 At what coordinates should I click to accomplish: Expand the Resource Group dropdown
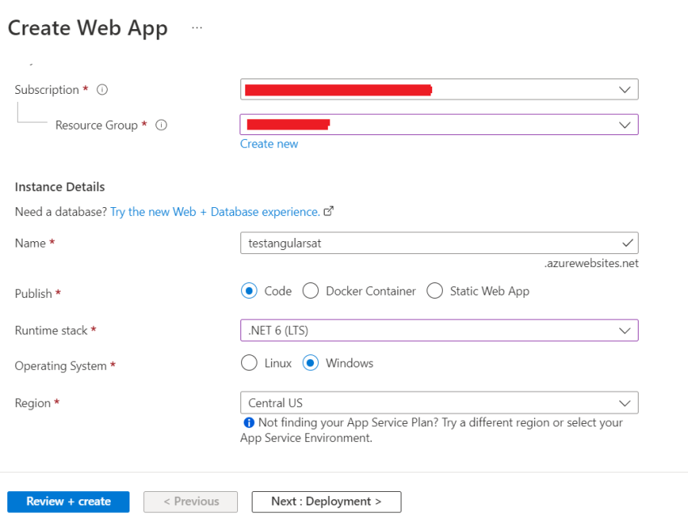tap(624, 125)
